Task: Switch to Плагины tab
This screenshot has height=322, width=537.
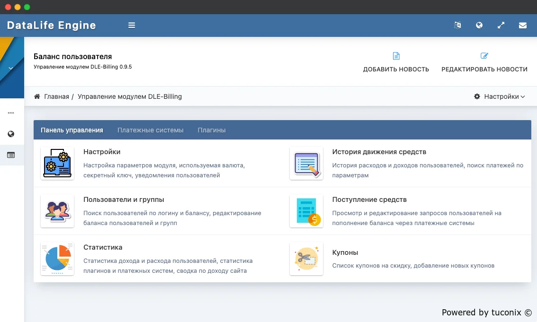Action: click(x=212, y=130)
